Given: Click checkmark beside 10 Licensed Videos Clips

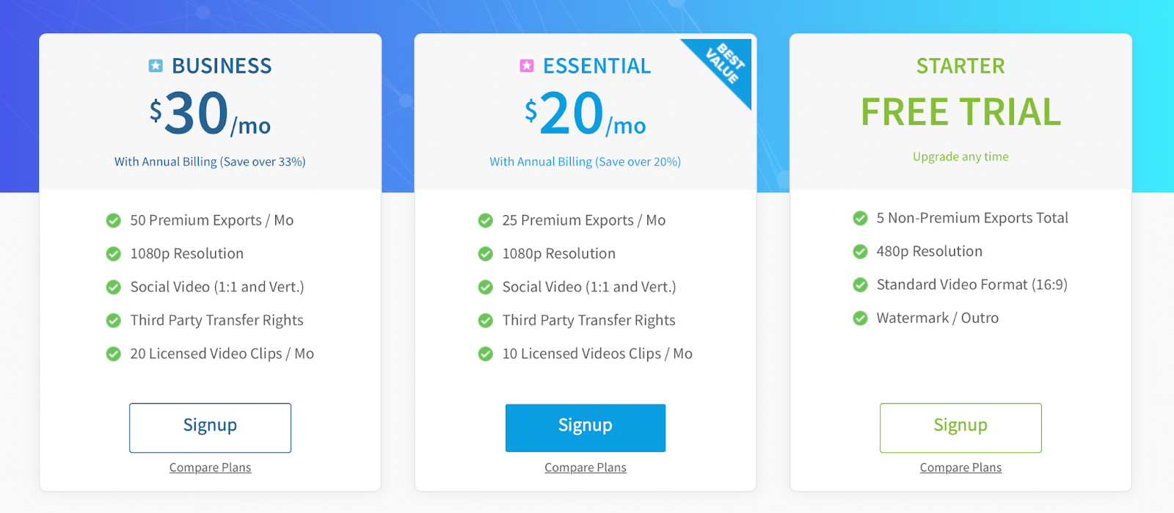Looking at the screenshot, I should tap(486, 354).
